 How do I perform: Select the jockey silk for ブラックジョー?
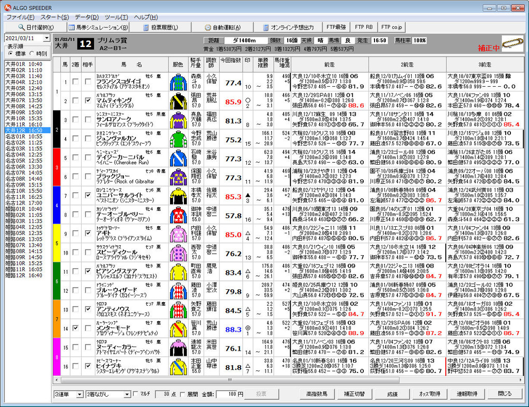coord(178,177)
